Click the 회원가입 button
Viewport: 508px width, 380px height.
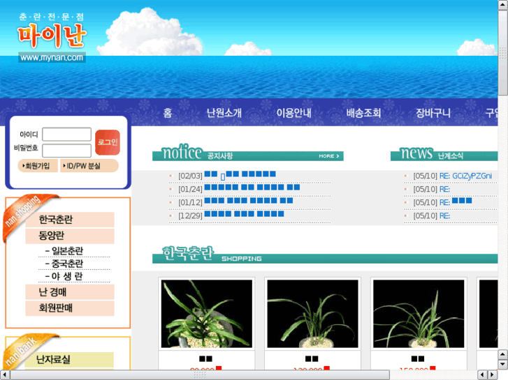[38, 166]
